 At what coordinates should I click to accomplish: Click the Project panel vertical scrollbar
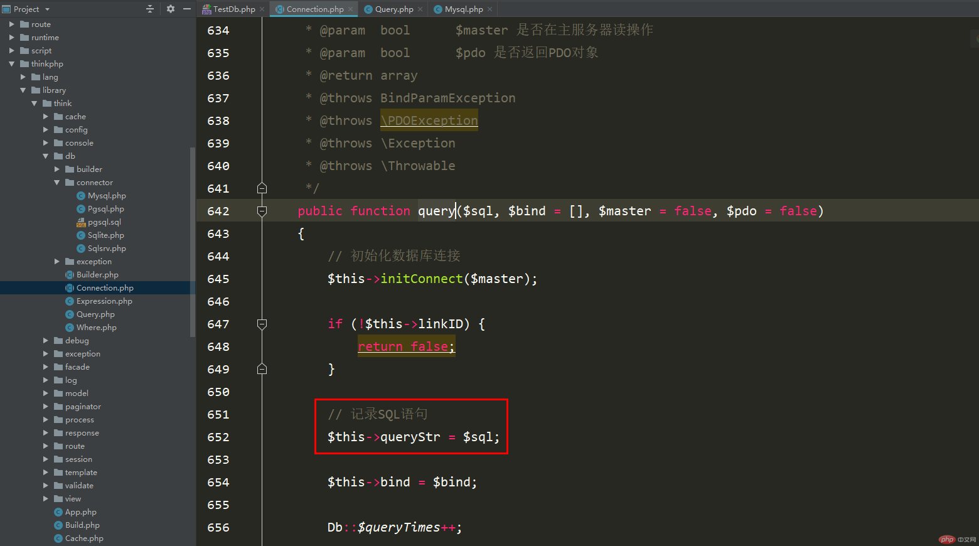192,242
